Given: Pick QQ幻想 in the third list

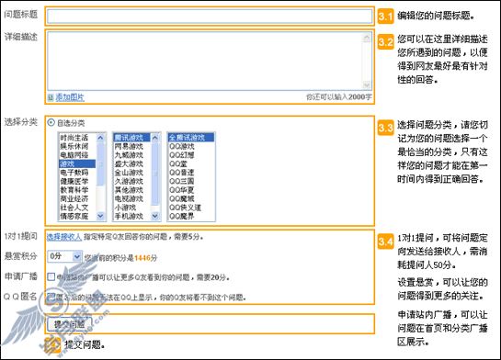Looking at the screenshot, I should click(x=191, y=155).
